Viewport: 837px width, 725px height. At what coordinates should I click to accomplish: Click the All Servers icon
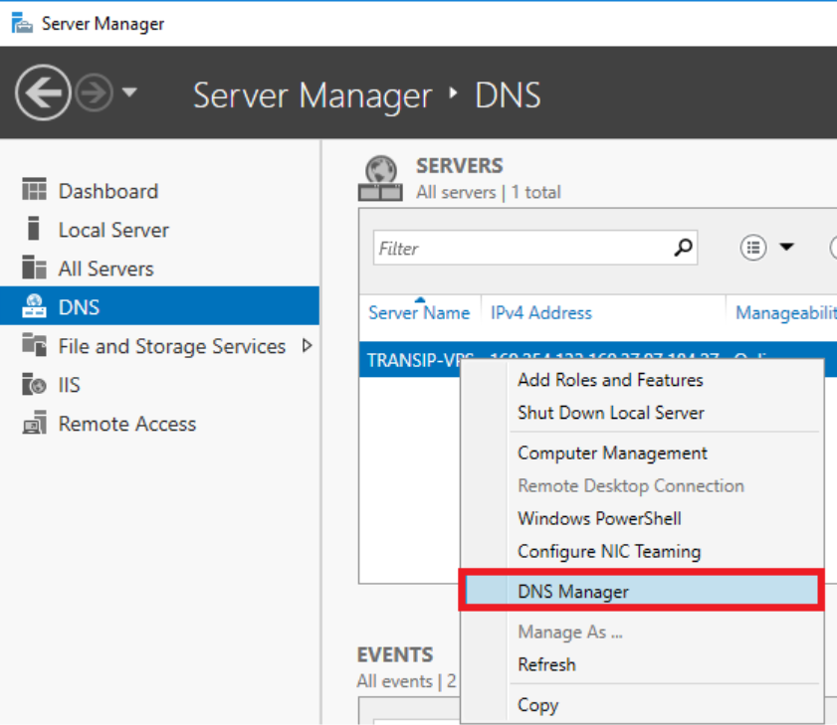pyautogui.click(x=35, y=268)
